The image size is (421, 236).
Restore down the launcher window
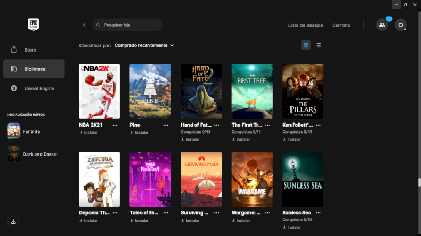pyautogui.click(x=405, y=5)
